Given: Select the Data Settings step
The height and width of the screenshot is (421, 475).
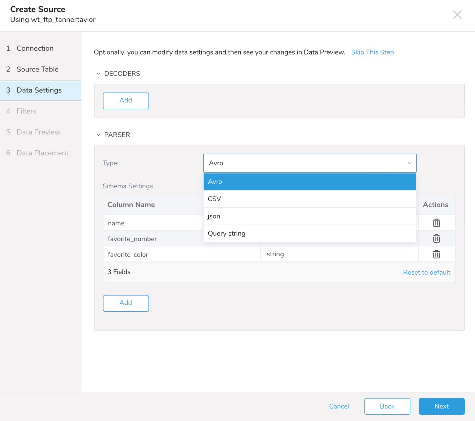Looking at the screenshot, I should point(39,90).
